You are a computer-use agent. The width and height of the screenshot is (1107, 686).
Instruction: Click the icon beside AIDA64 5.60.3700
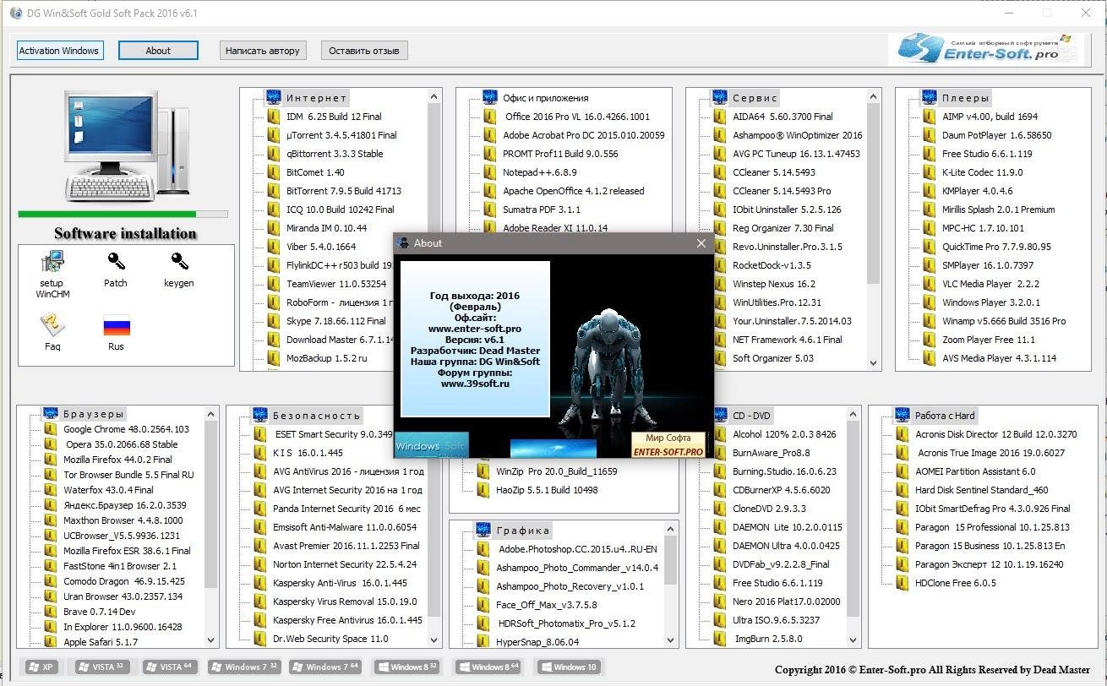tap(719, 117)
